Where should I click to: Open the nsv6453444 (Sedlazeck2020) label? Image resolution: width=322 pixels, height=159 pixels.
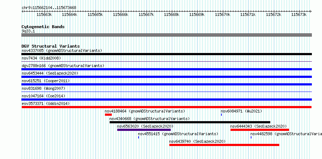click(x=50, y=73)
